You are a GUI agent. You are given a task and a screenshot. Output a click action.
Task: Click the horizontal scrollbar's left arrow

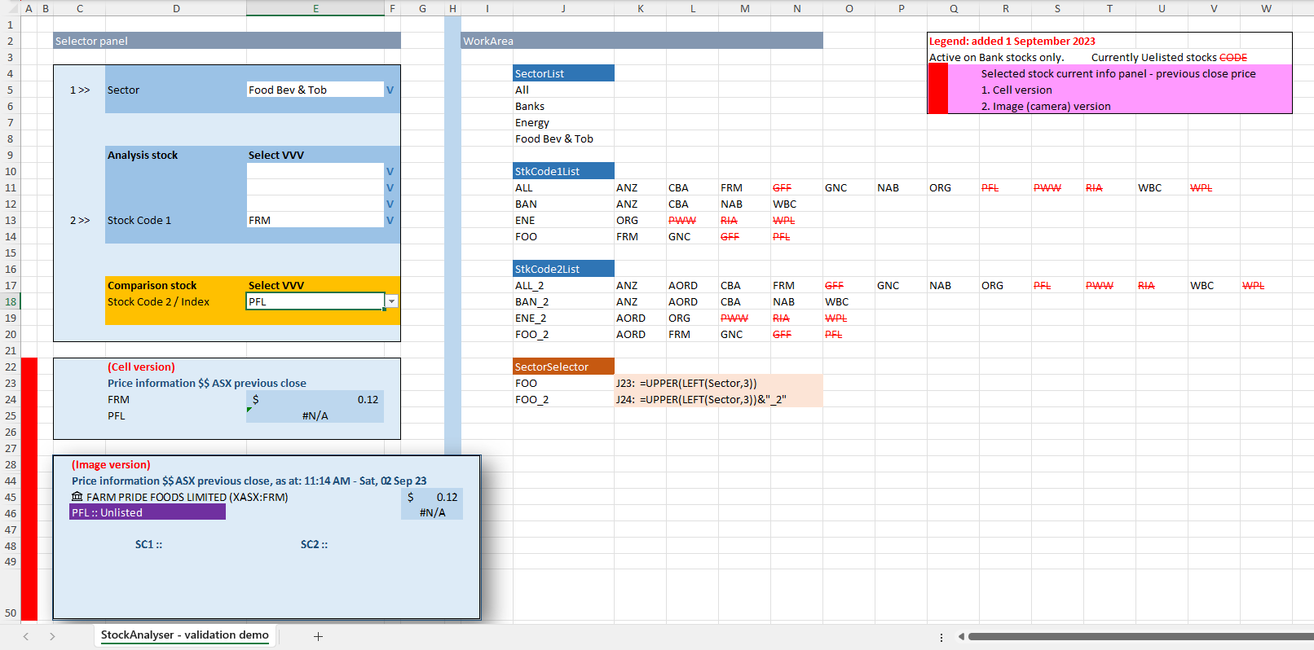pyautogui.click(x=961, y=636)
